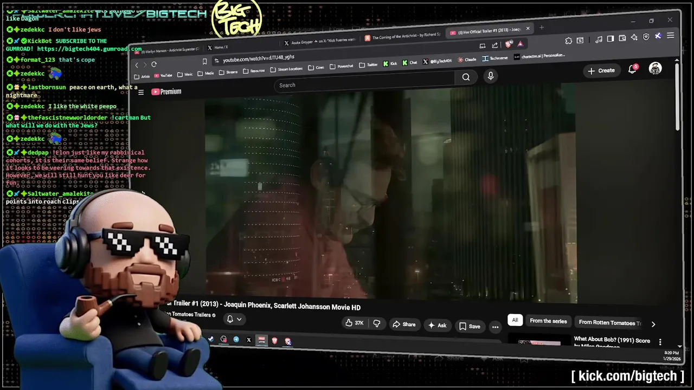694x390 pixels.
Task: Open the Powerchat bookmark folder
Action: click(x=342, y=67)
